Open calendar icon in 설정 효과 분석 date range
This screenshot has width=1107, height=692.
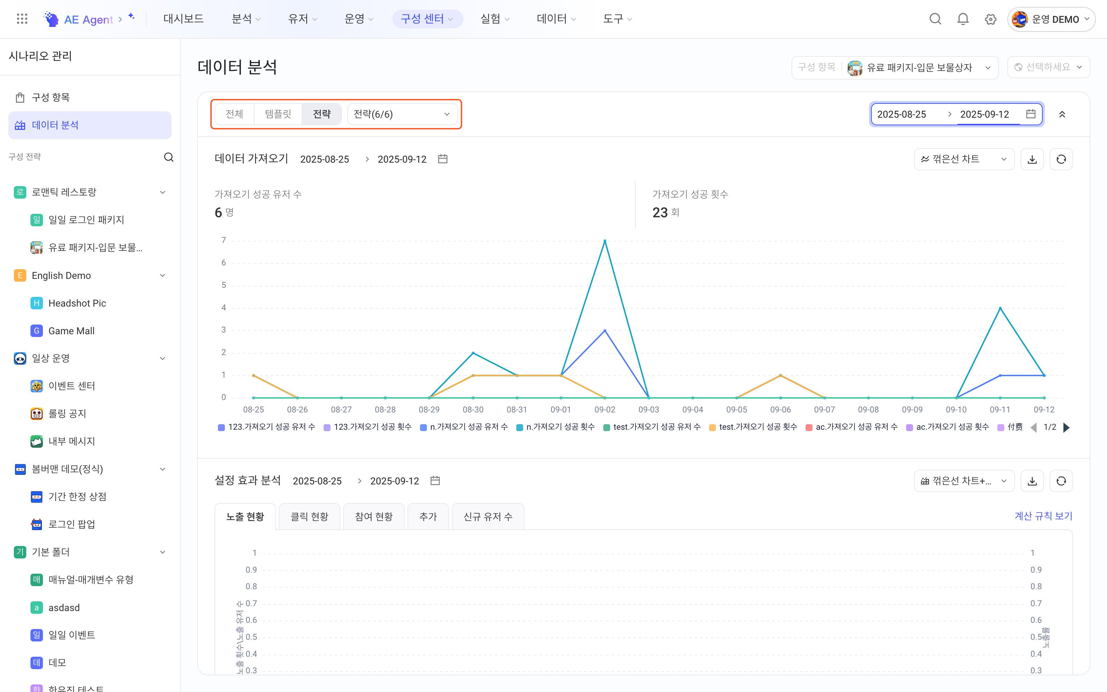435,481
